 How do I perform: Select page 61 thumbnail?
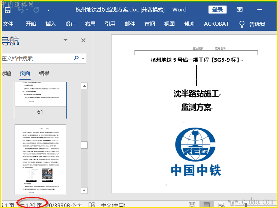40,94
